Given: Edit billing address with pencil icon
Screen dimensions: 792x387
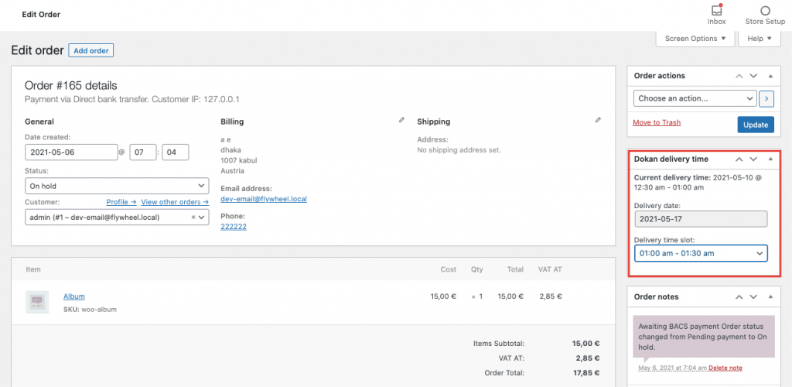Looking at the screenshot, I should [x=401, y=120].
